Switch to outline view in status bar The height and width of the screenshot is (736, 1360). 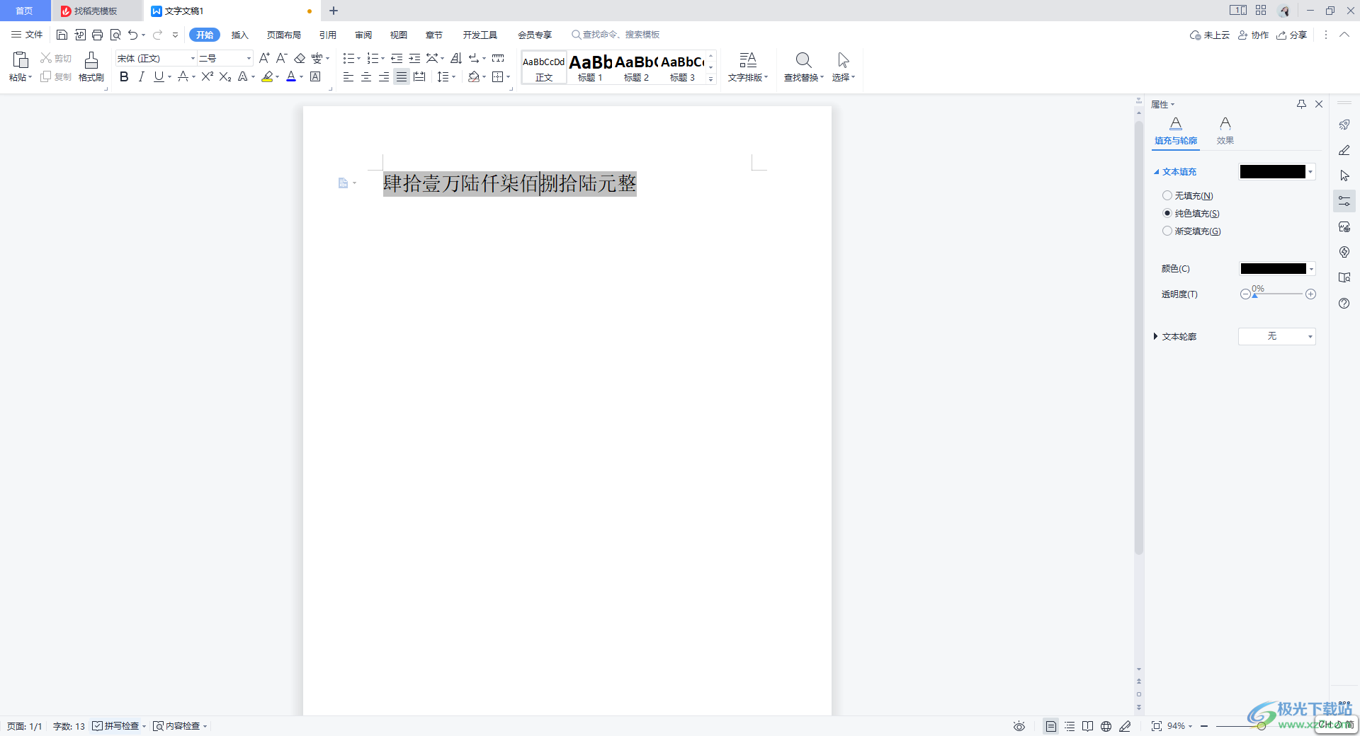[x=1070, y=726]
